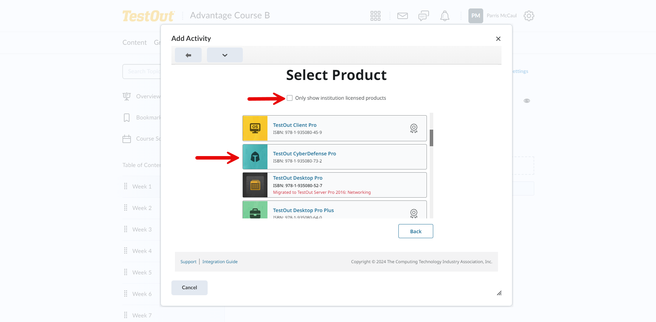656x322 pixels.
Task: Select Week 6 in table of contents
Action: pyautogui.click(x=142, y=294)
